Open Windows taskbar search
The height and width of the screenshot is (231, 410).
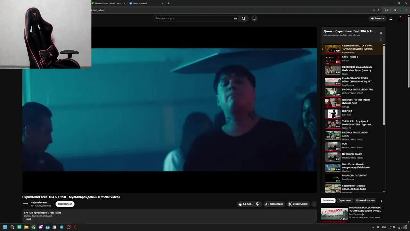click(12, 227)
